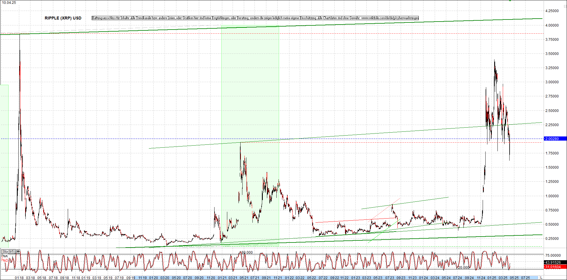Screen dimensions: 567x280
Task: Click the L icon beside the date axis
Action: 541,278
